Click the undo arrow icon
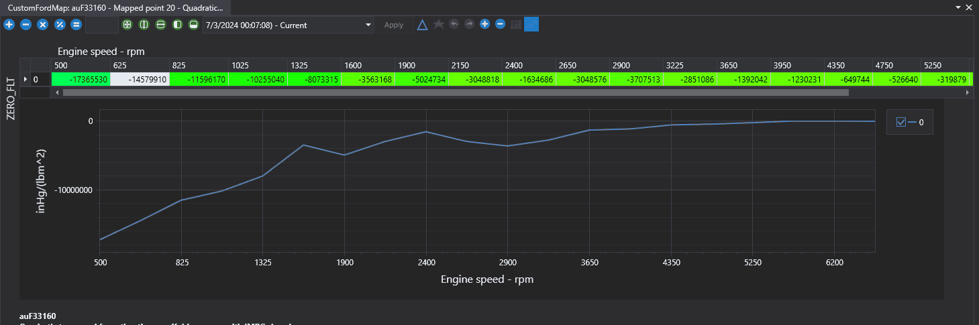Image resolution: width=979 pixels, height=325 pixels. (x=454, y=24)
